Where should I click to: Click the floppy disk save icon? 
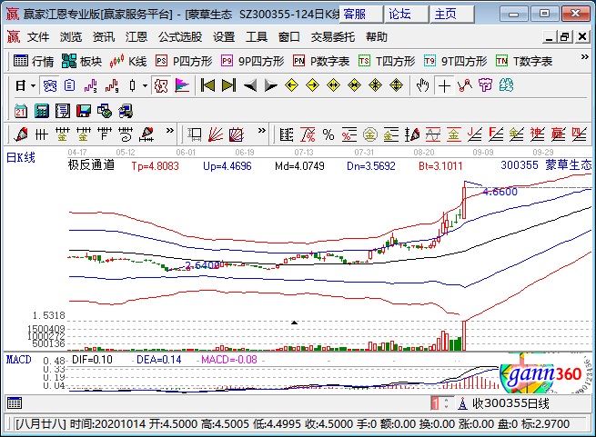pyautogui.click(x=84, y=111)
